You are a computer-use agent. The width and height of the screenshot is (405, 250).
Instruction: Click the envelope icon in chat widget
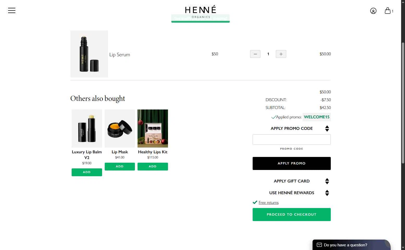(319, 245)
